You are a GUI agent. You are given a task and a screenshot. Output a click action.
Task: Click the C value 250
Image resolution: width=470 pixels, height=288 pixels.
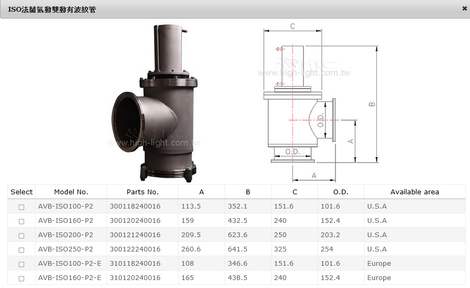point(280,235)
